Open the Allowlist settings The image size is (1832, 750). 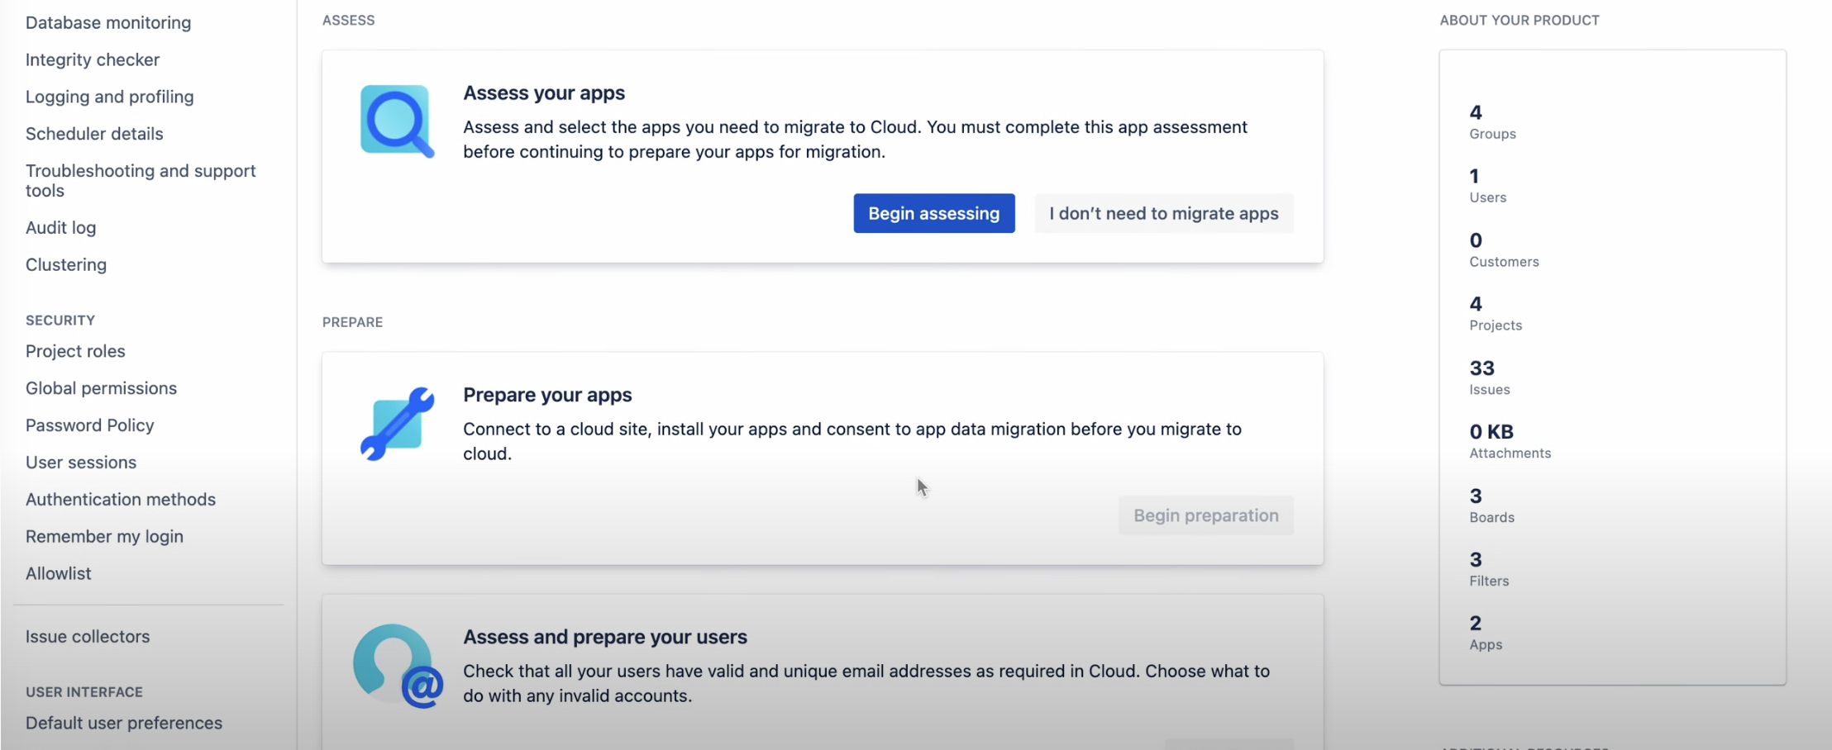point(58,572)
